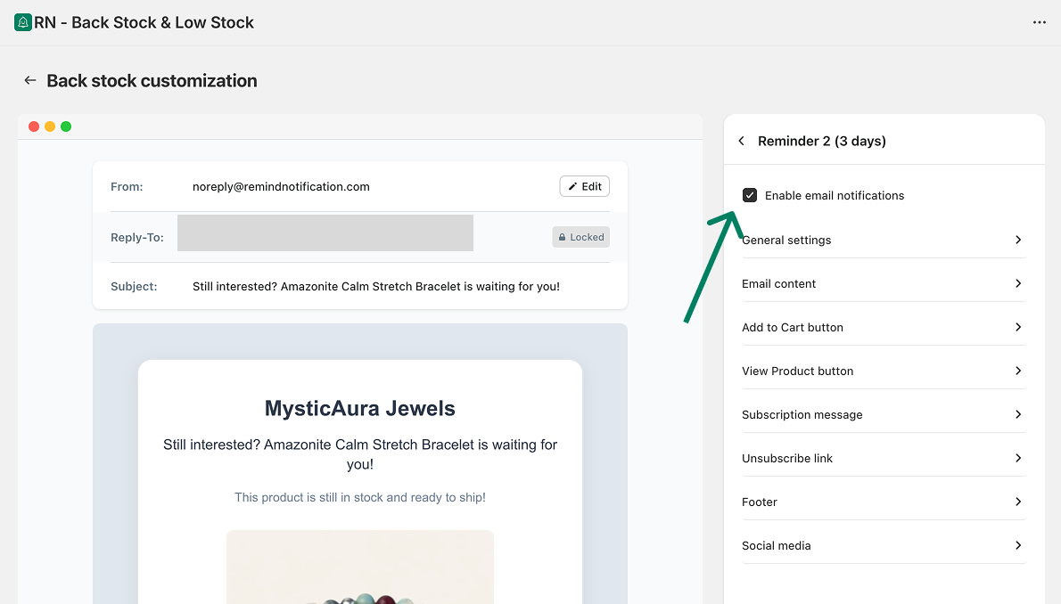This screenshot has height=604, width=1061.
Task: Expand the Add to Cart button chevron
Action: click(1017, 327)
